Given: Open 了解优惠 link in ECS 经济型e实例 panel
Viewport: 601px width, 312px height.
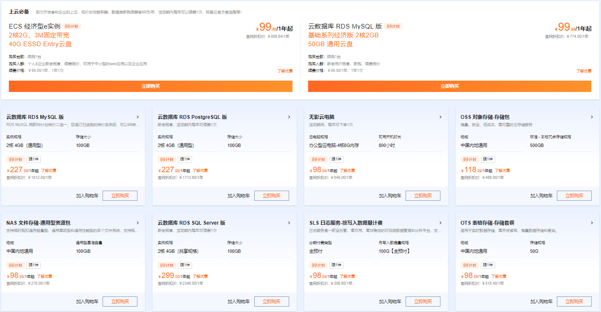Looking at the screenshot, I should point(285,71).
